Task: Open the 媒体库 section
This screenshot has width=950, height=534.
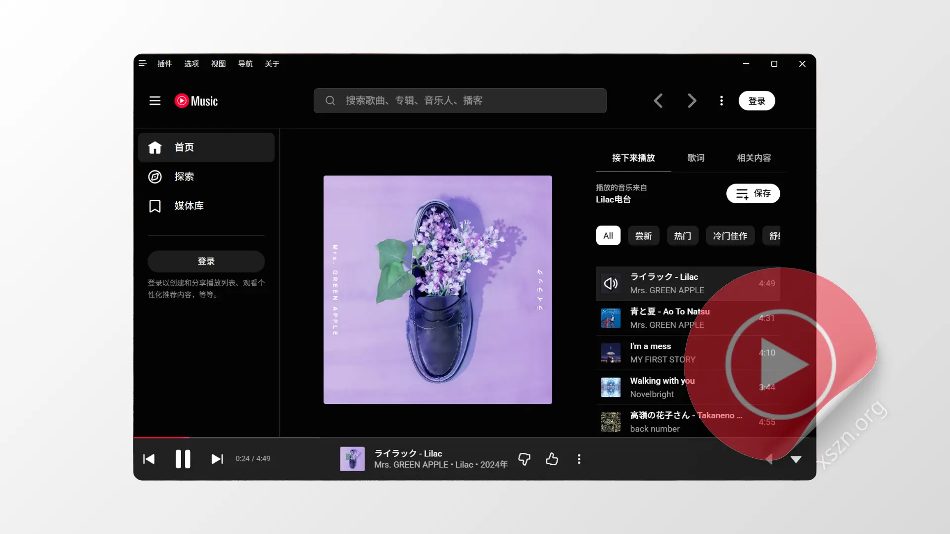Action: pos(155,206)
